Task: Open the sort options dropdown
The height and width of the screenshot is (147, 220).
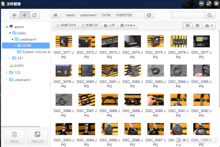Action: tap(209, 25)
